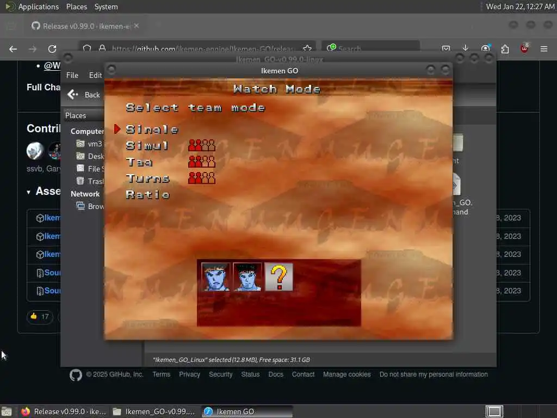Choose Ratio team mode
Image resolution: width=557 pixels, height=418 pixels.
148,194
